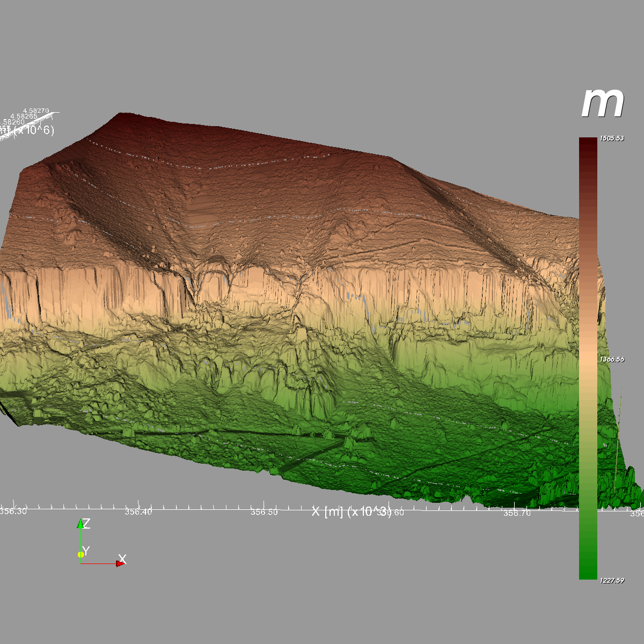Select the minimum value label 1227.59
The width and height of the screenshot is (644, 644).
click(612, 580)
